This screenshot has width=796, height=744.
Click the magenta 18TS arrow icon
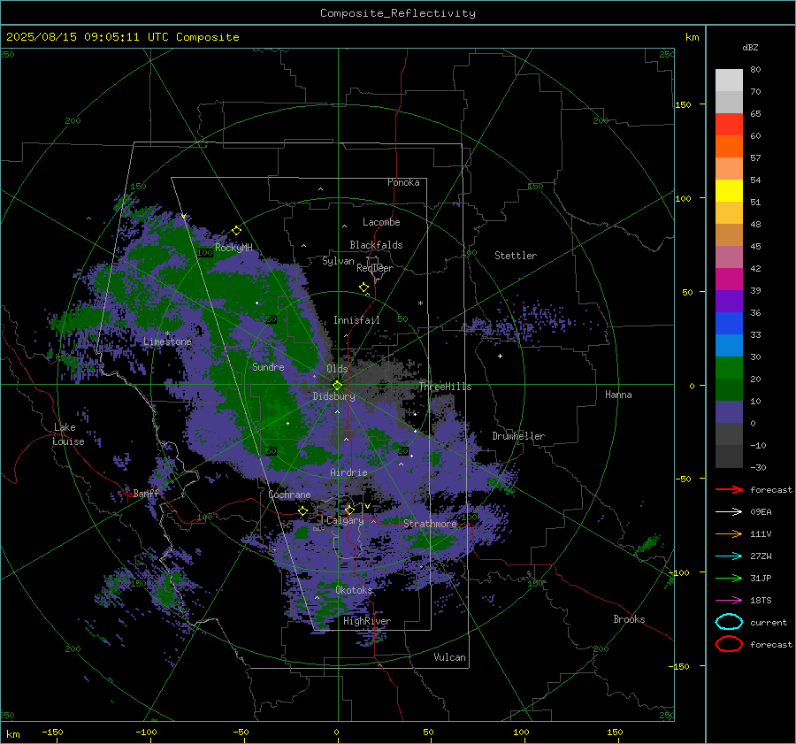coord(729,601)
